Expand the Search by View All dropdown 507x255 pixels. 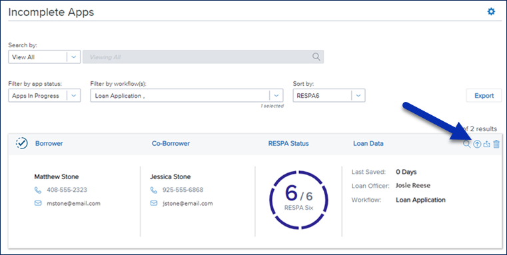tap(44, 57)
